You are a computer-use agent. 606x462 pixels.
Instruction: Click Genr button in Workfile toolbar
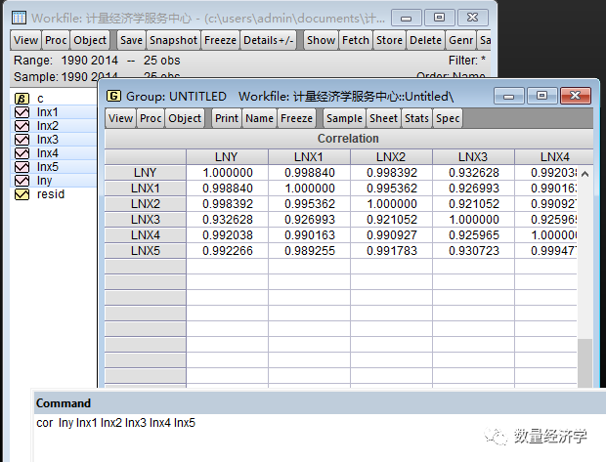click(x=460, y=40)
